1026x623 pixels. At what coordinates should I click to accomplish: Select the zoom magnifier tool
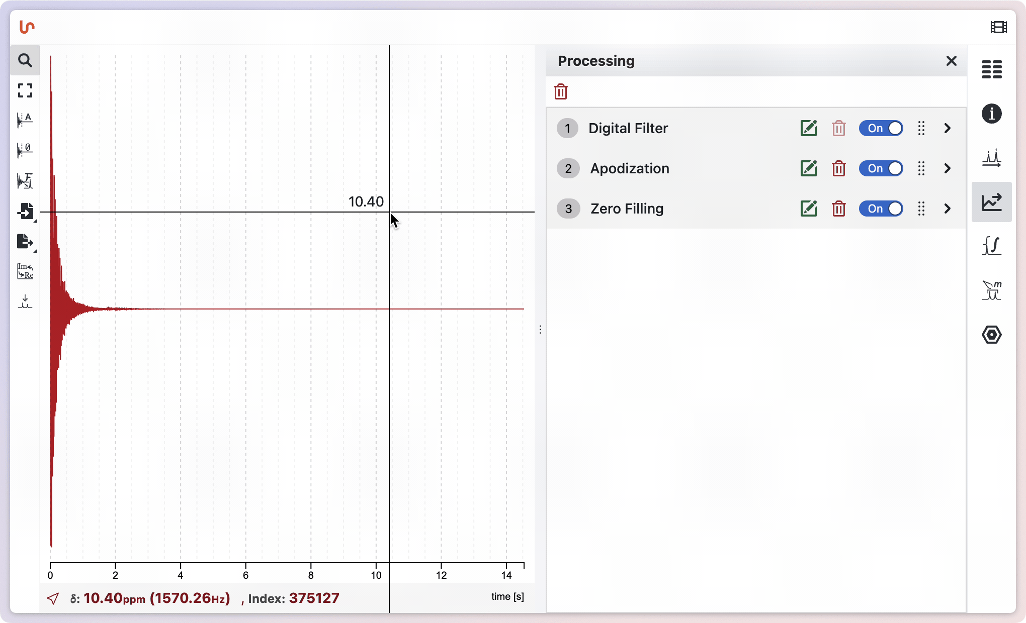click(25, 60)
